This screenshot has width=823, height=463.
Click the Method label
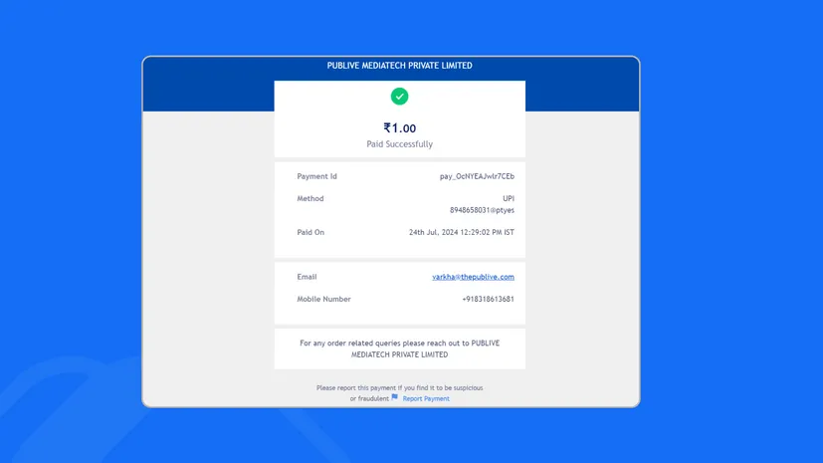click(309, 199)
